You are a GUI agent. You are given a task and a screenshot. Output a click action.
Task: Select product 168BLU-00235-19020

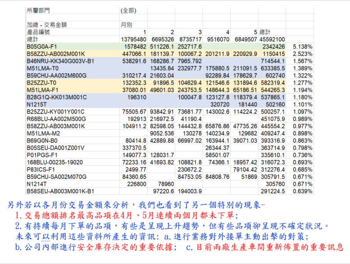tap(55, 162)
